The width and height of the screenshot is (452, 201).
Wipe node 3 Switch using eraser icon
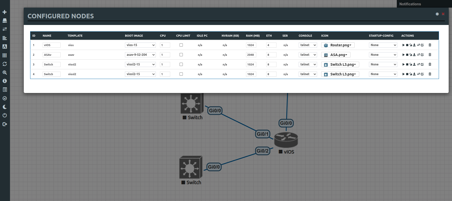(411, 64)
